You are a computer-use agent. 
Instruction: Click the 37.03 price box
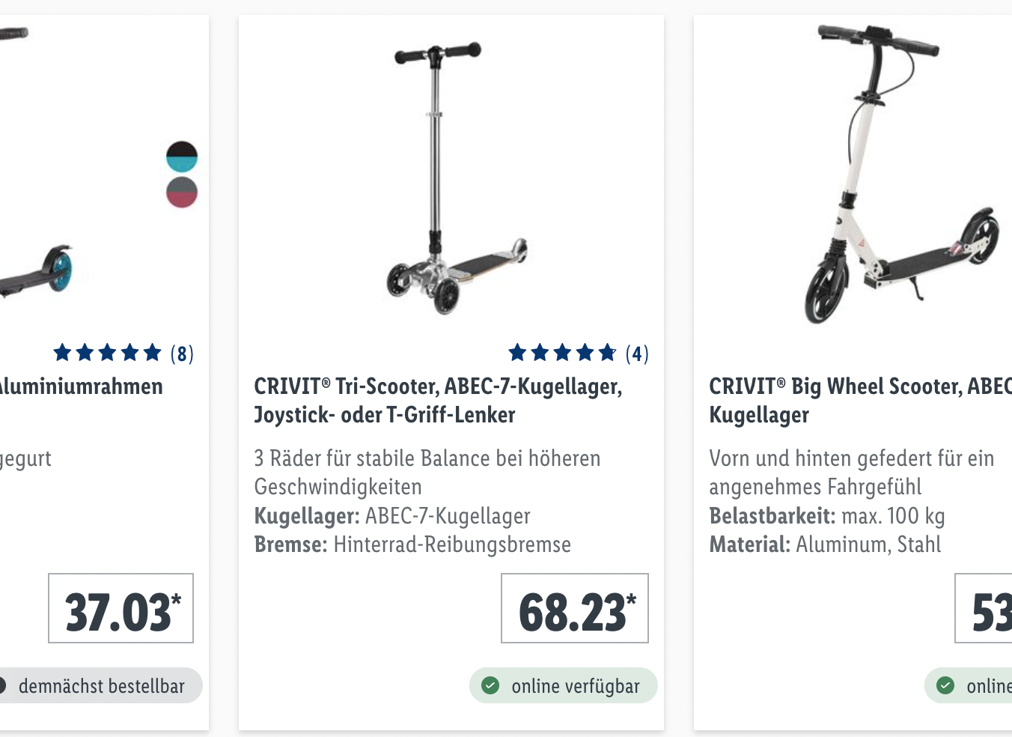[x=121, y=608]
